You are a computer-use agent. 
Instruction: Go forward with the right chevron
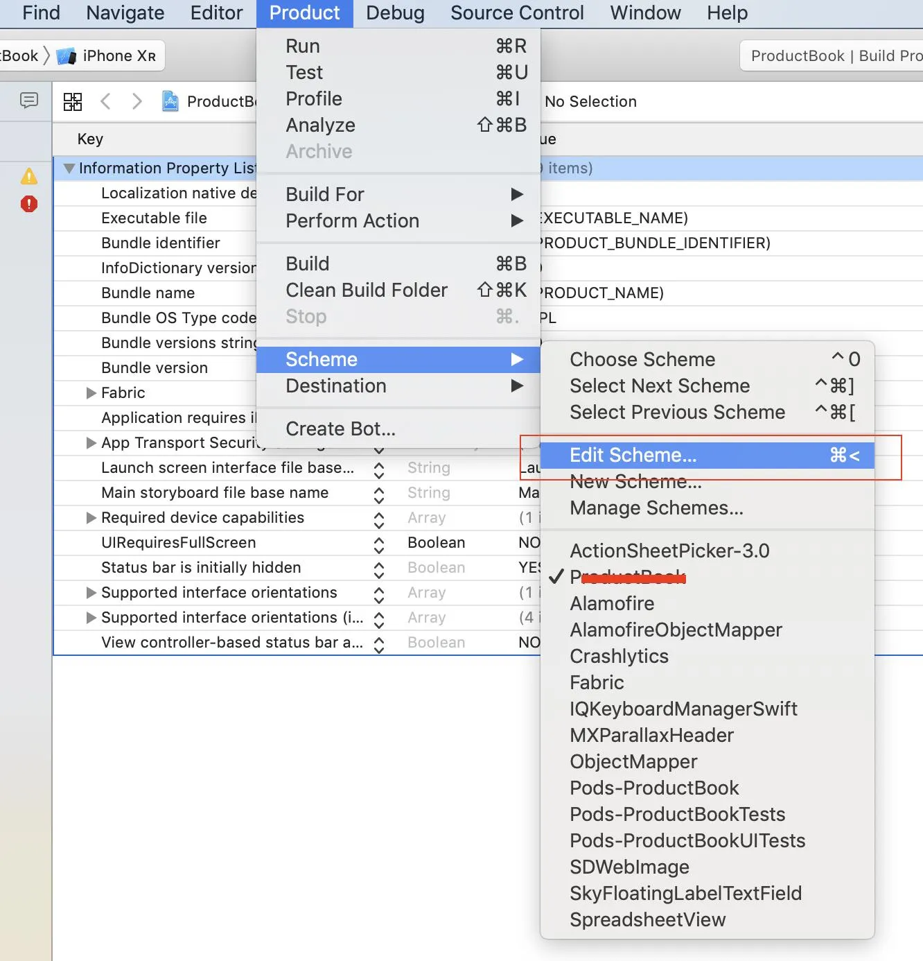(x=137, y=101)
